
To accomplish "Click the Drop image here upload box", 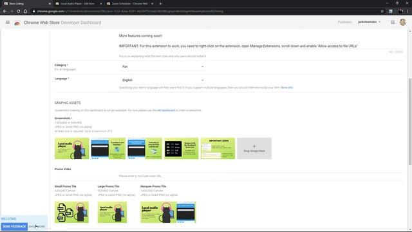I will tap(254, 148).
